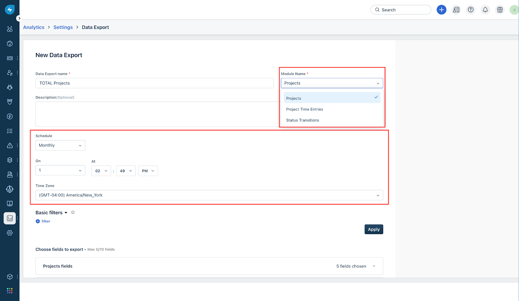This screenshot has width=519, height=301.
Task: Click the active Analytics chart sidebar icon
Action: click(10, 218)
